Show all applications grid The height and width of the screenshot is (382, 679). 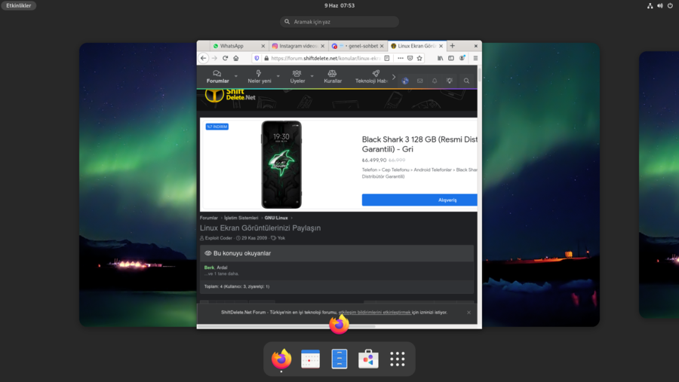coord(397,359)
